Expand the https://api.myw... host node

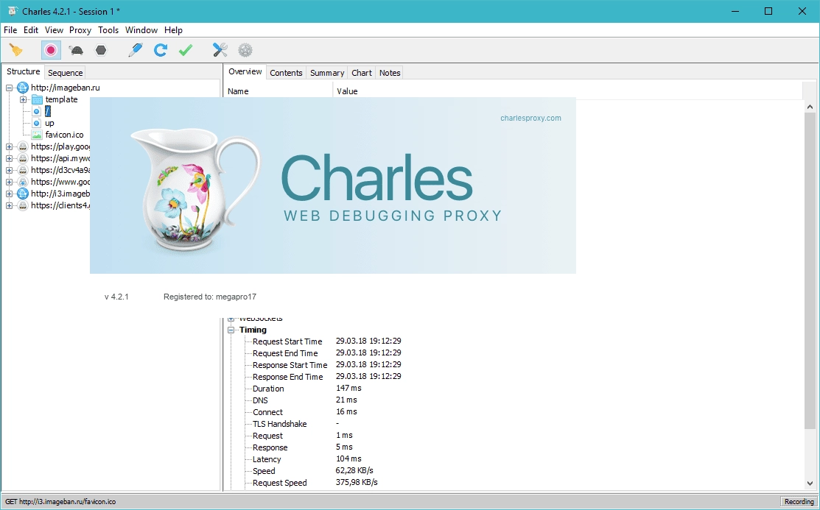click(9, 158)
